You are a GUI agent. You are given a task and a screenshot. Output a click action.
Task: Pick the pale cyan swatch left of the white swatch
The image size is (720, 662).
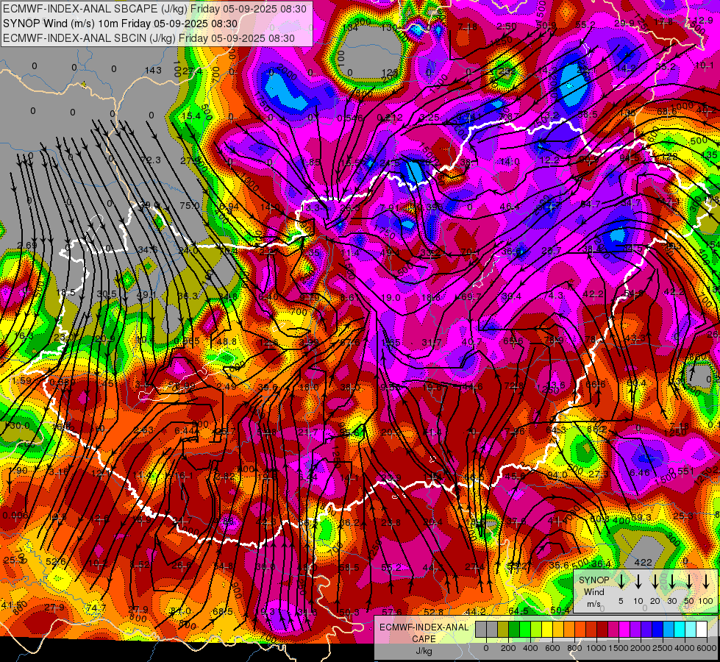[691, 629]
